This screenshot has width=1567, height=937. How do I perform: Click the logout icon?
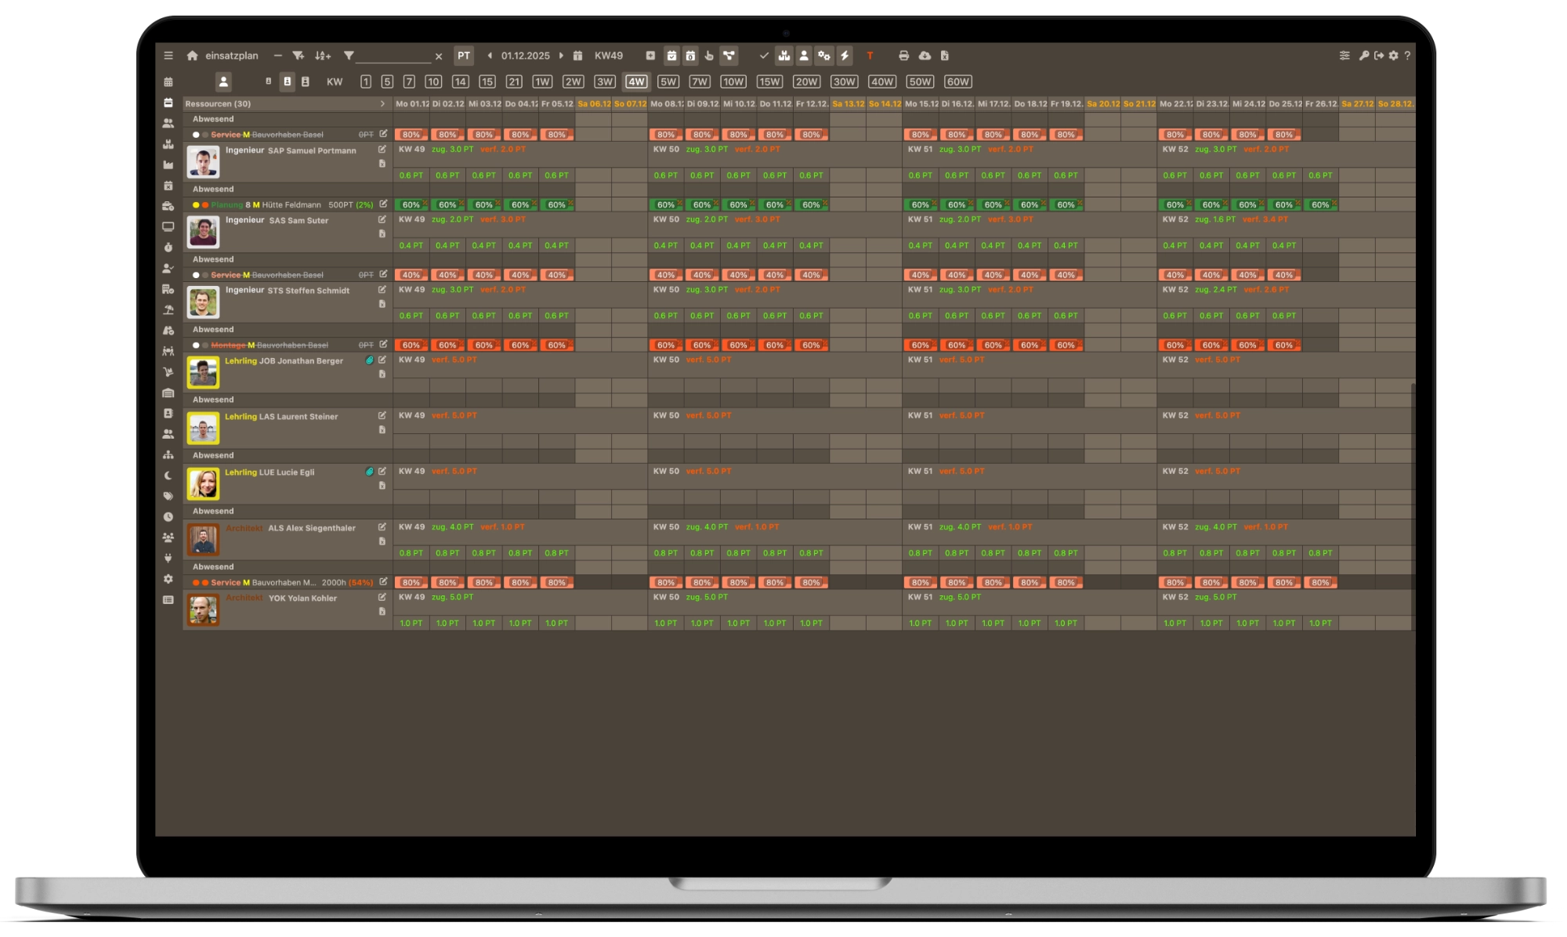(1379, 56)
